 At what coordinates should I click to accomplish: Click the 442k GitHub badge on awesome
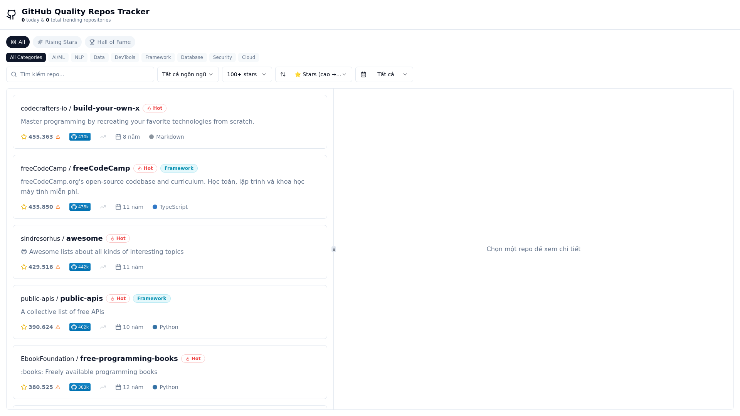click(x=80, y=267)
